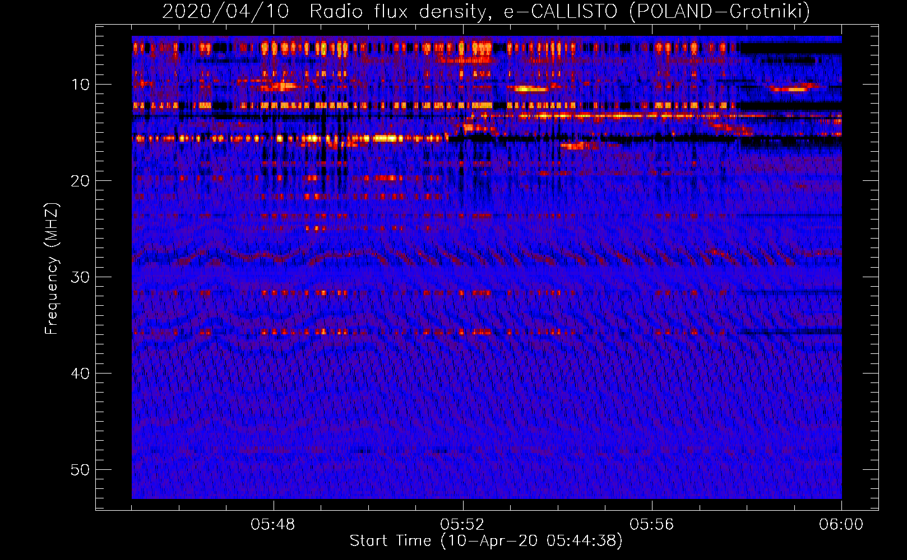Image resolution: width=907 pixels, height=560 pixels.
Task: Click the '05:48' time tick label
Action: [x=273, y=525]
